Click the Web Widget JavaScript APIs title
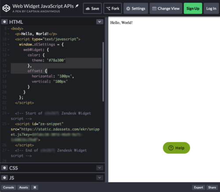Image resolution: width=220 pixels, height=192 pixels. coord(43,6)
